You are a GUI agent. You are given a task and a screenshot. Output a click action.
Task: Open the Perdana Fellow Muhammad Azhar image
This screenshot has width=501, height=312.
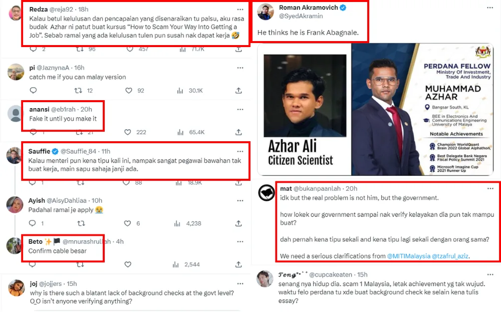coord(422,109)
